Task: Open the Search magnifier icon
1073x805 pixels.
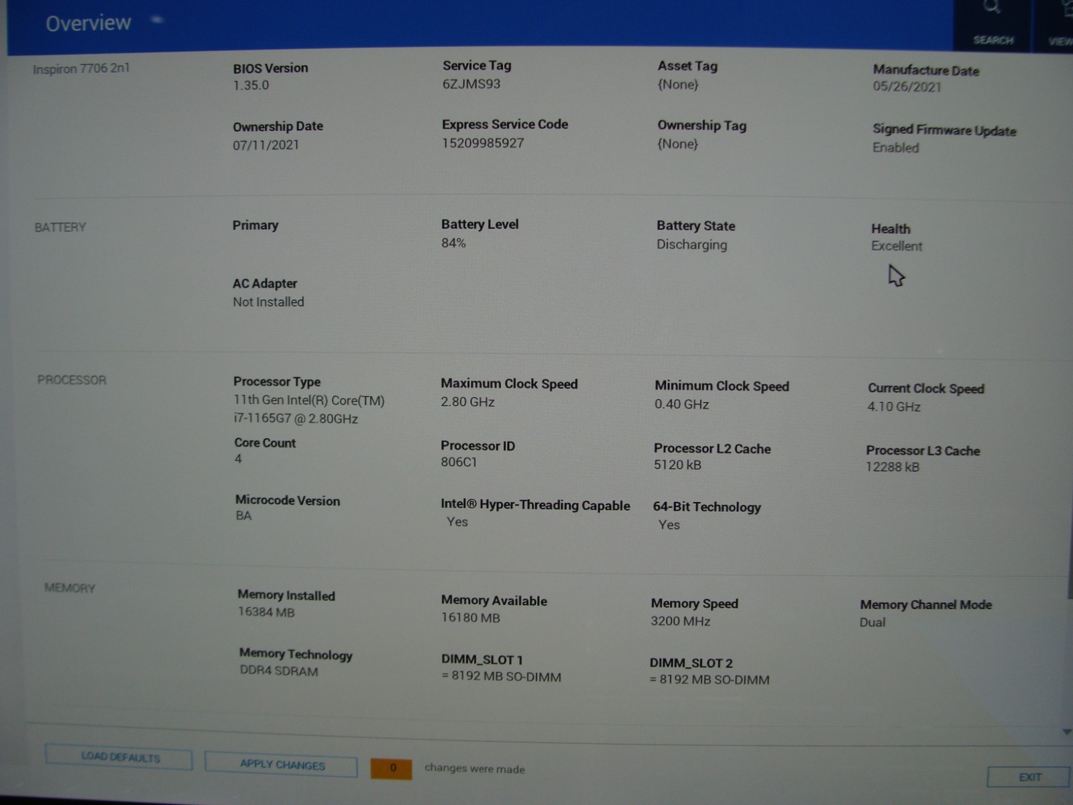Action: point(992,7)
